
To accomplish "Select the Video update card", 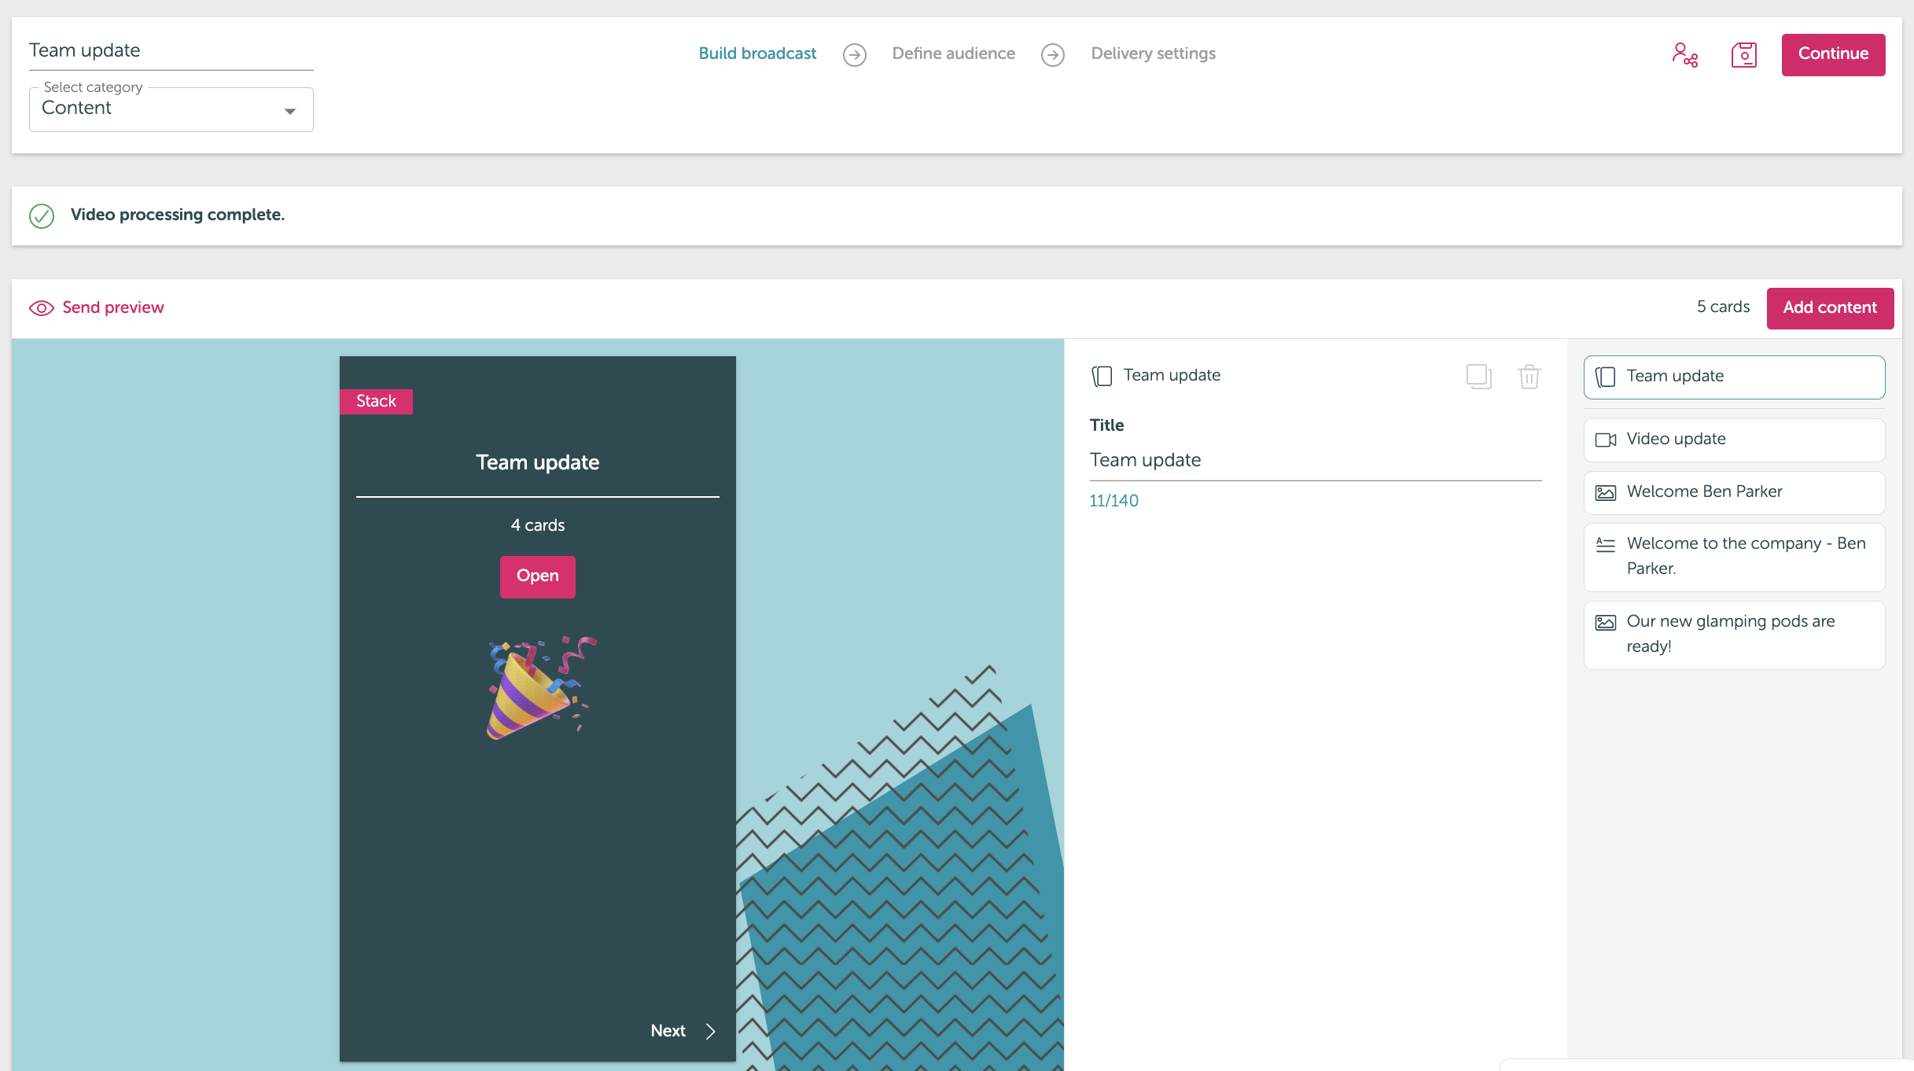I will [1734, 440].
